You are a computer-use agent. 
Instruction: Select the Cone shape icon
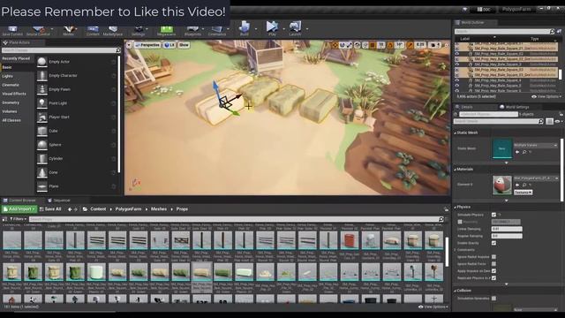(x=42, y=172)
